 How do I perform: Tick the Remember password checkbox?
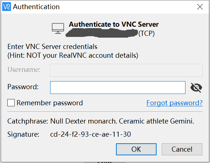click(x=11, y=103)
